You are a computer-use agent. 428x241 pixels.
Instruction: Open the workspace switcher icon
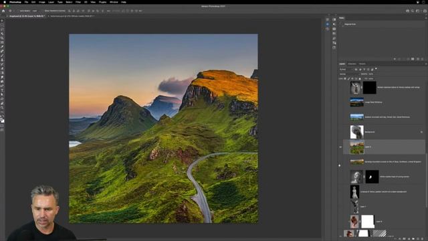pos(417,11)
